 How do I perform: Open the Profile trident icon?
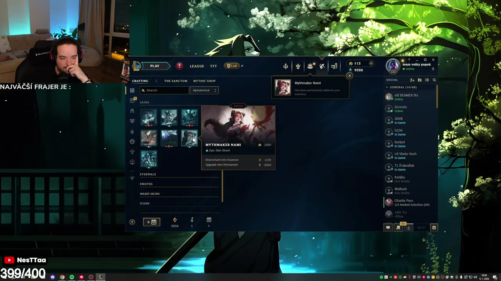click(x=286, y=66)
